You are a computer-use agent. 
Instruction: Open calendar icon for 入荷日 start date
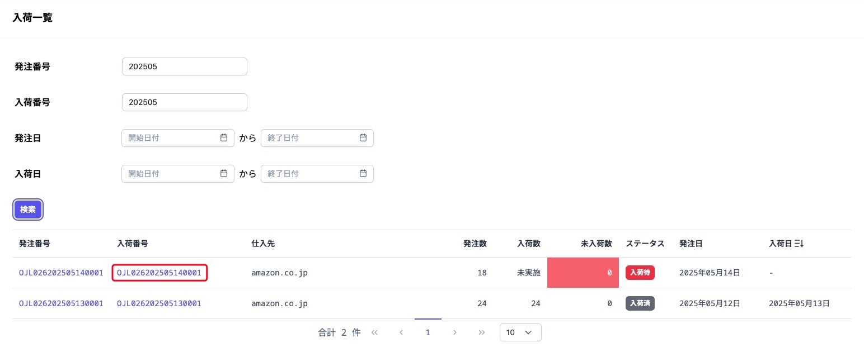pyautogui.click(x=224, y=174)
